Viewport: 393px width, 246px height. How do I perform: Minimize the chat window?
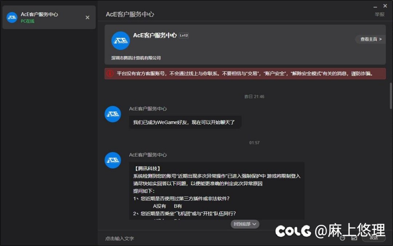click(375, 6)
